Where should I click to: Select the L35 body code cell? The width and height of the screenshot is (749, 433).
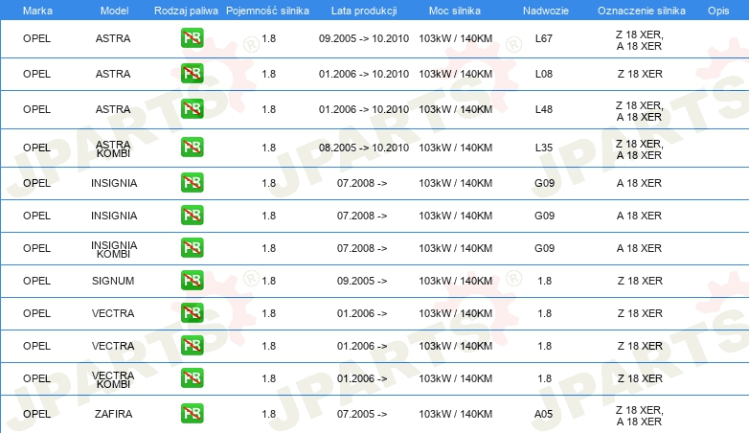tap(544, 148)
